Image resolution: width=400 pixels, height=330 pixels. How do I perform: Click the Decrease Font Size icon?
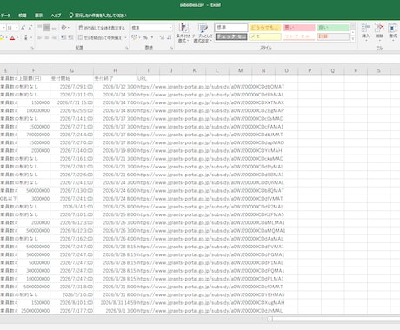click(x=30, y=28)
